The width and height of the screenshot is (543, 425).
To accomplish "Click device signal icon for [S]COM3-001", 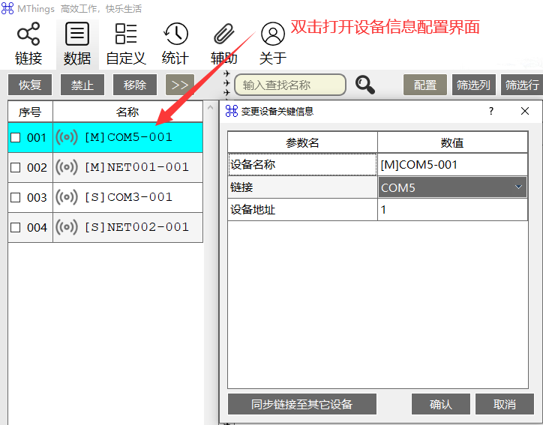I will pyautogui.click(x=67, y=197).
